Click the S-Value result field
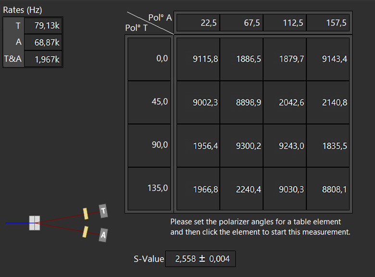375x277 pixels. click(200, 259)
